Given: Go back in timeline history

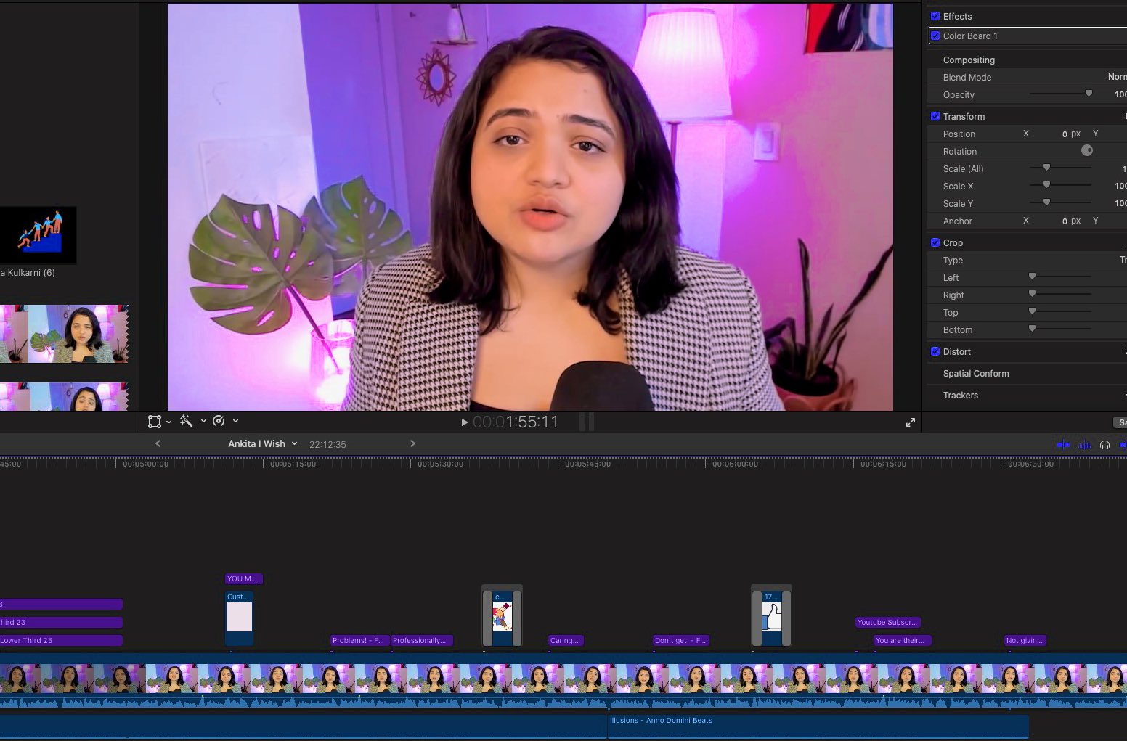Looking at the screenshot, I should 158,443.
